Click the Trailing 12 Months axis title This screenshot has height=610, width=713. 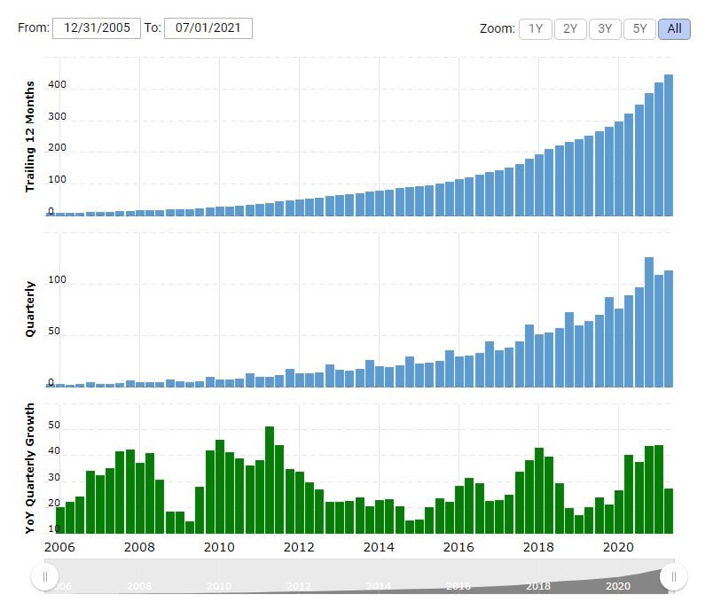30,136
